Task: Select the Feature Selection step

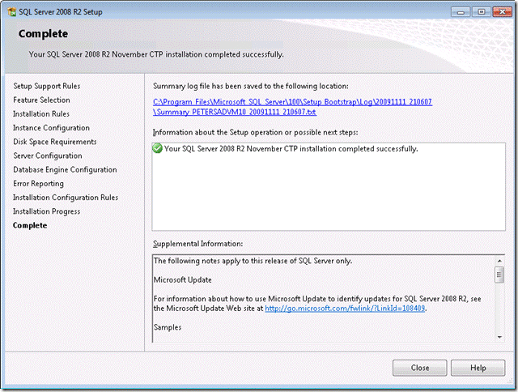Action: click(41, 100)
